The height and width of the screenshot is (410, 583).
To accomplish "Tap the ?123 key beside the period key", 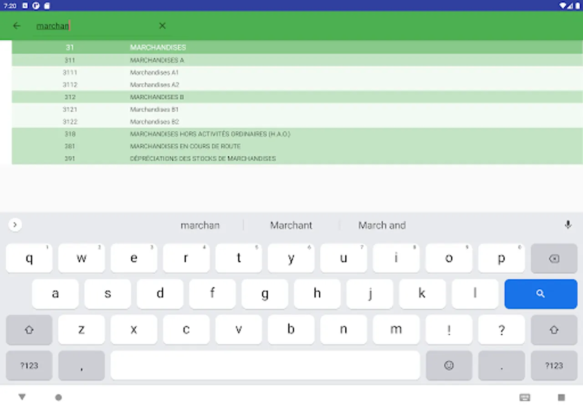I will click(x=554, y=365).
